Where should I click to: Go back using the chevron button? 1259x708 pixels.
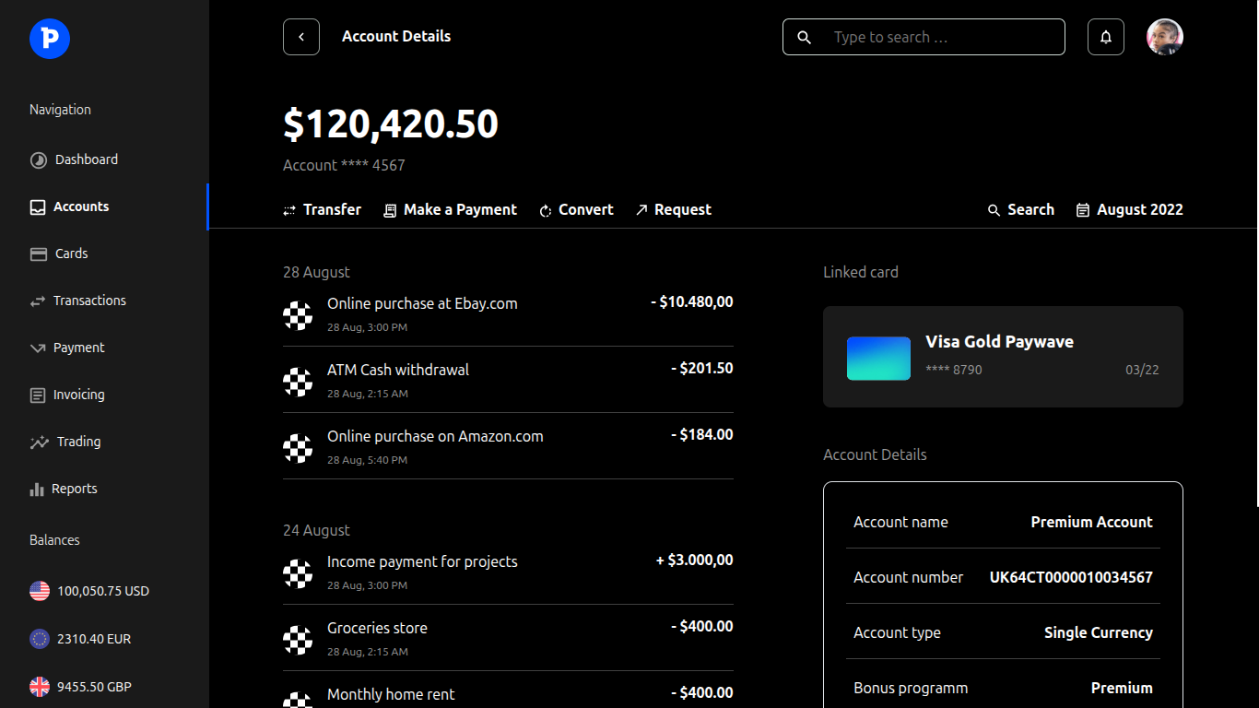(x=301, y=37)
